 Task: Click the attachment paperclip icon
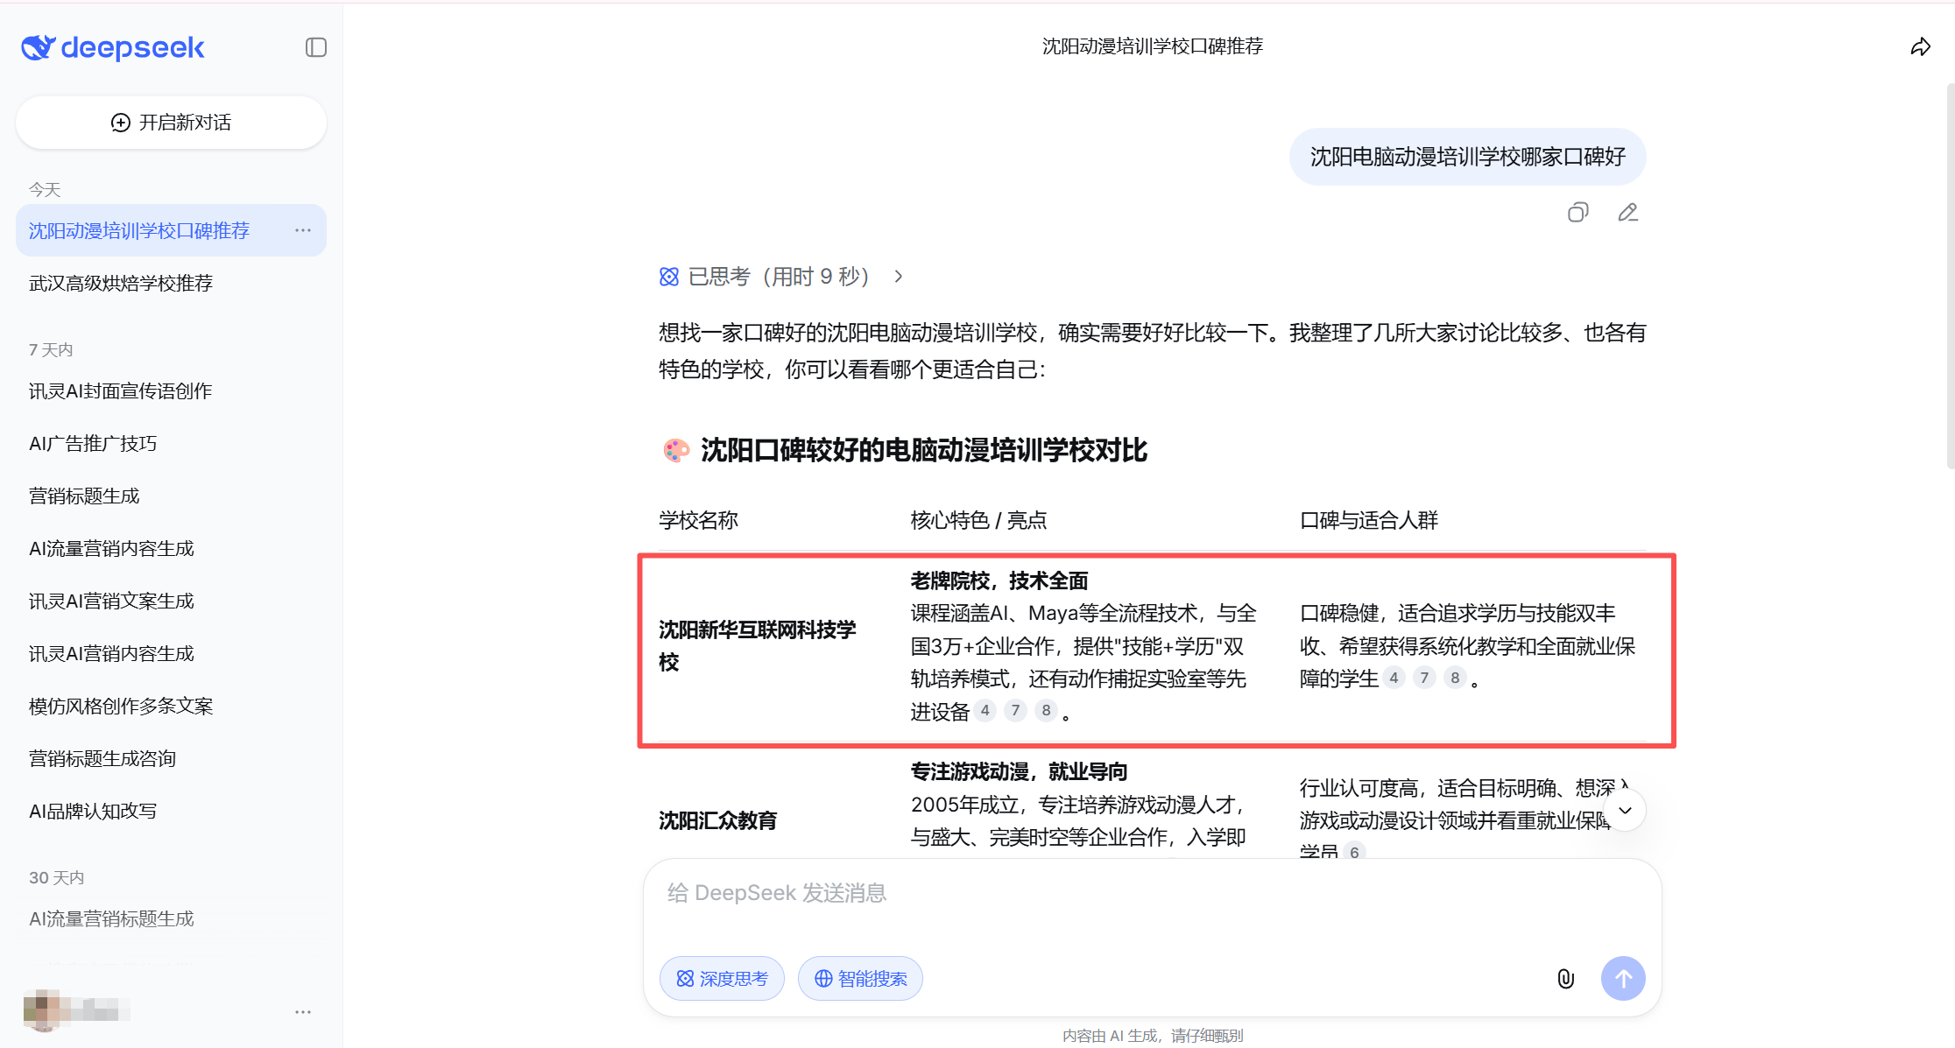[x=1565, y=979]
